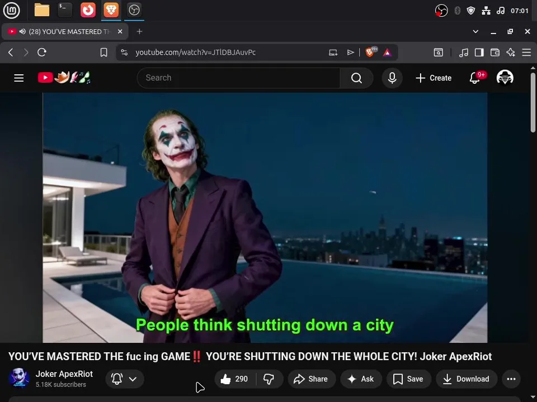Screen dimensions: 537x402
Task: Open the security shield tray icon
Action: (x=471, y=11)
